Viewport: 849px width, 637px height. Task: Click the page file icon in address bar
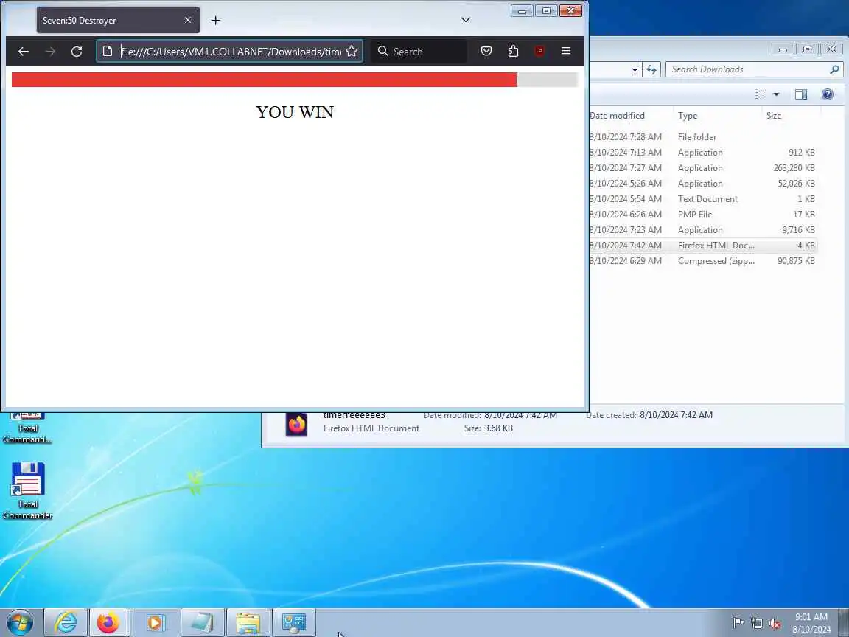point(107,52)
